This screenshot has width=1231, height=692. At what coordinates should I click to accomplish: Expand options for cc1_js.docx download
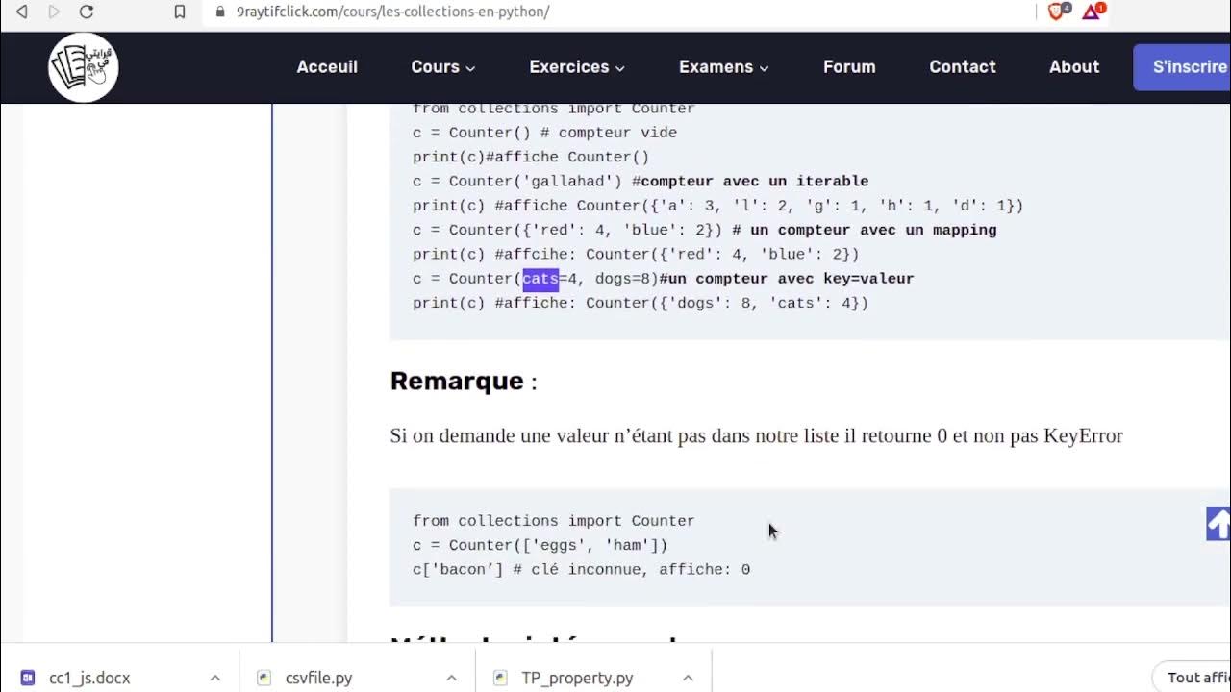pos(215,678)
